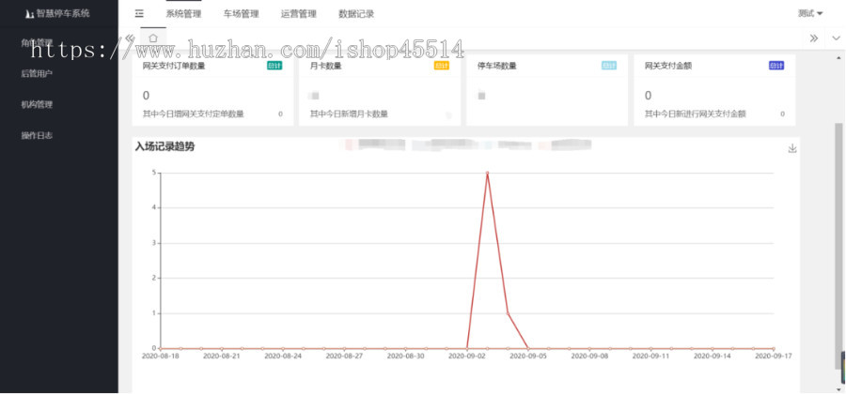The image size is (846, 394).
Task: Click the 2020-08-18 axis label
Action: pyautogui.click(x=160, y=356)
